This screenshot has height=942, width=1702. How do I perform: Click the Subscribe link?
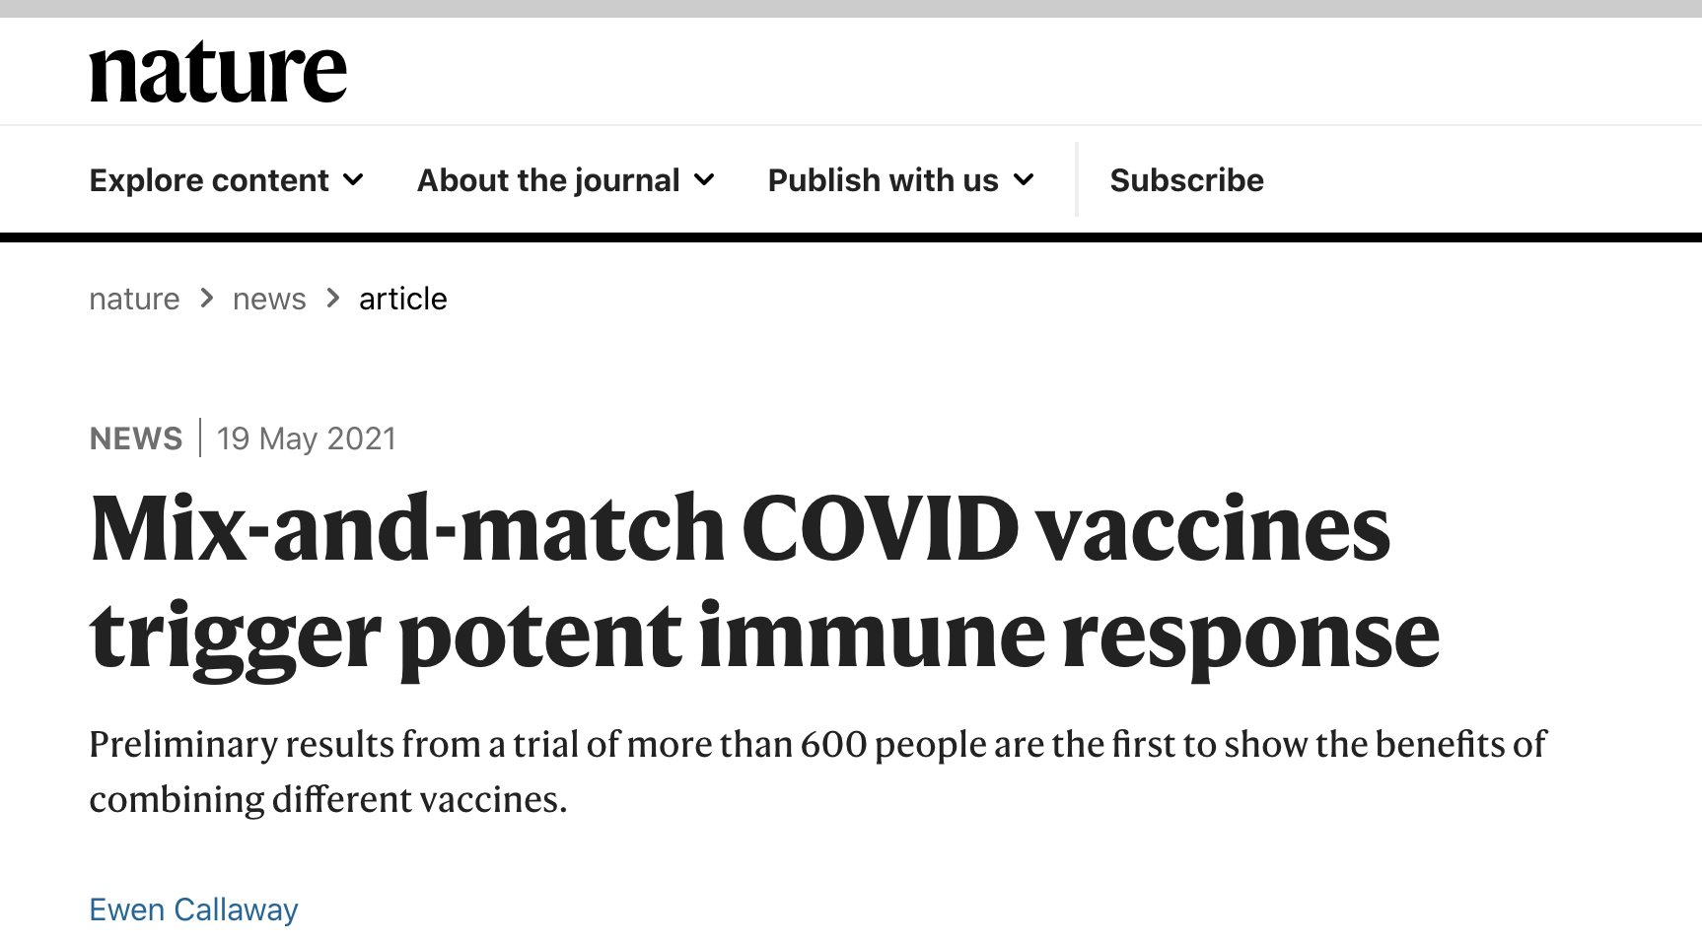(x=1186, y=180)
